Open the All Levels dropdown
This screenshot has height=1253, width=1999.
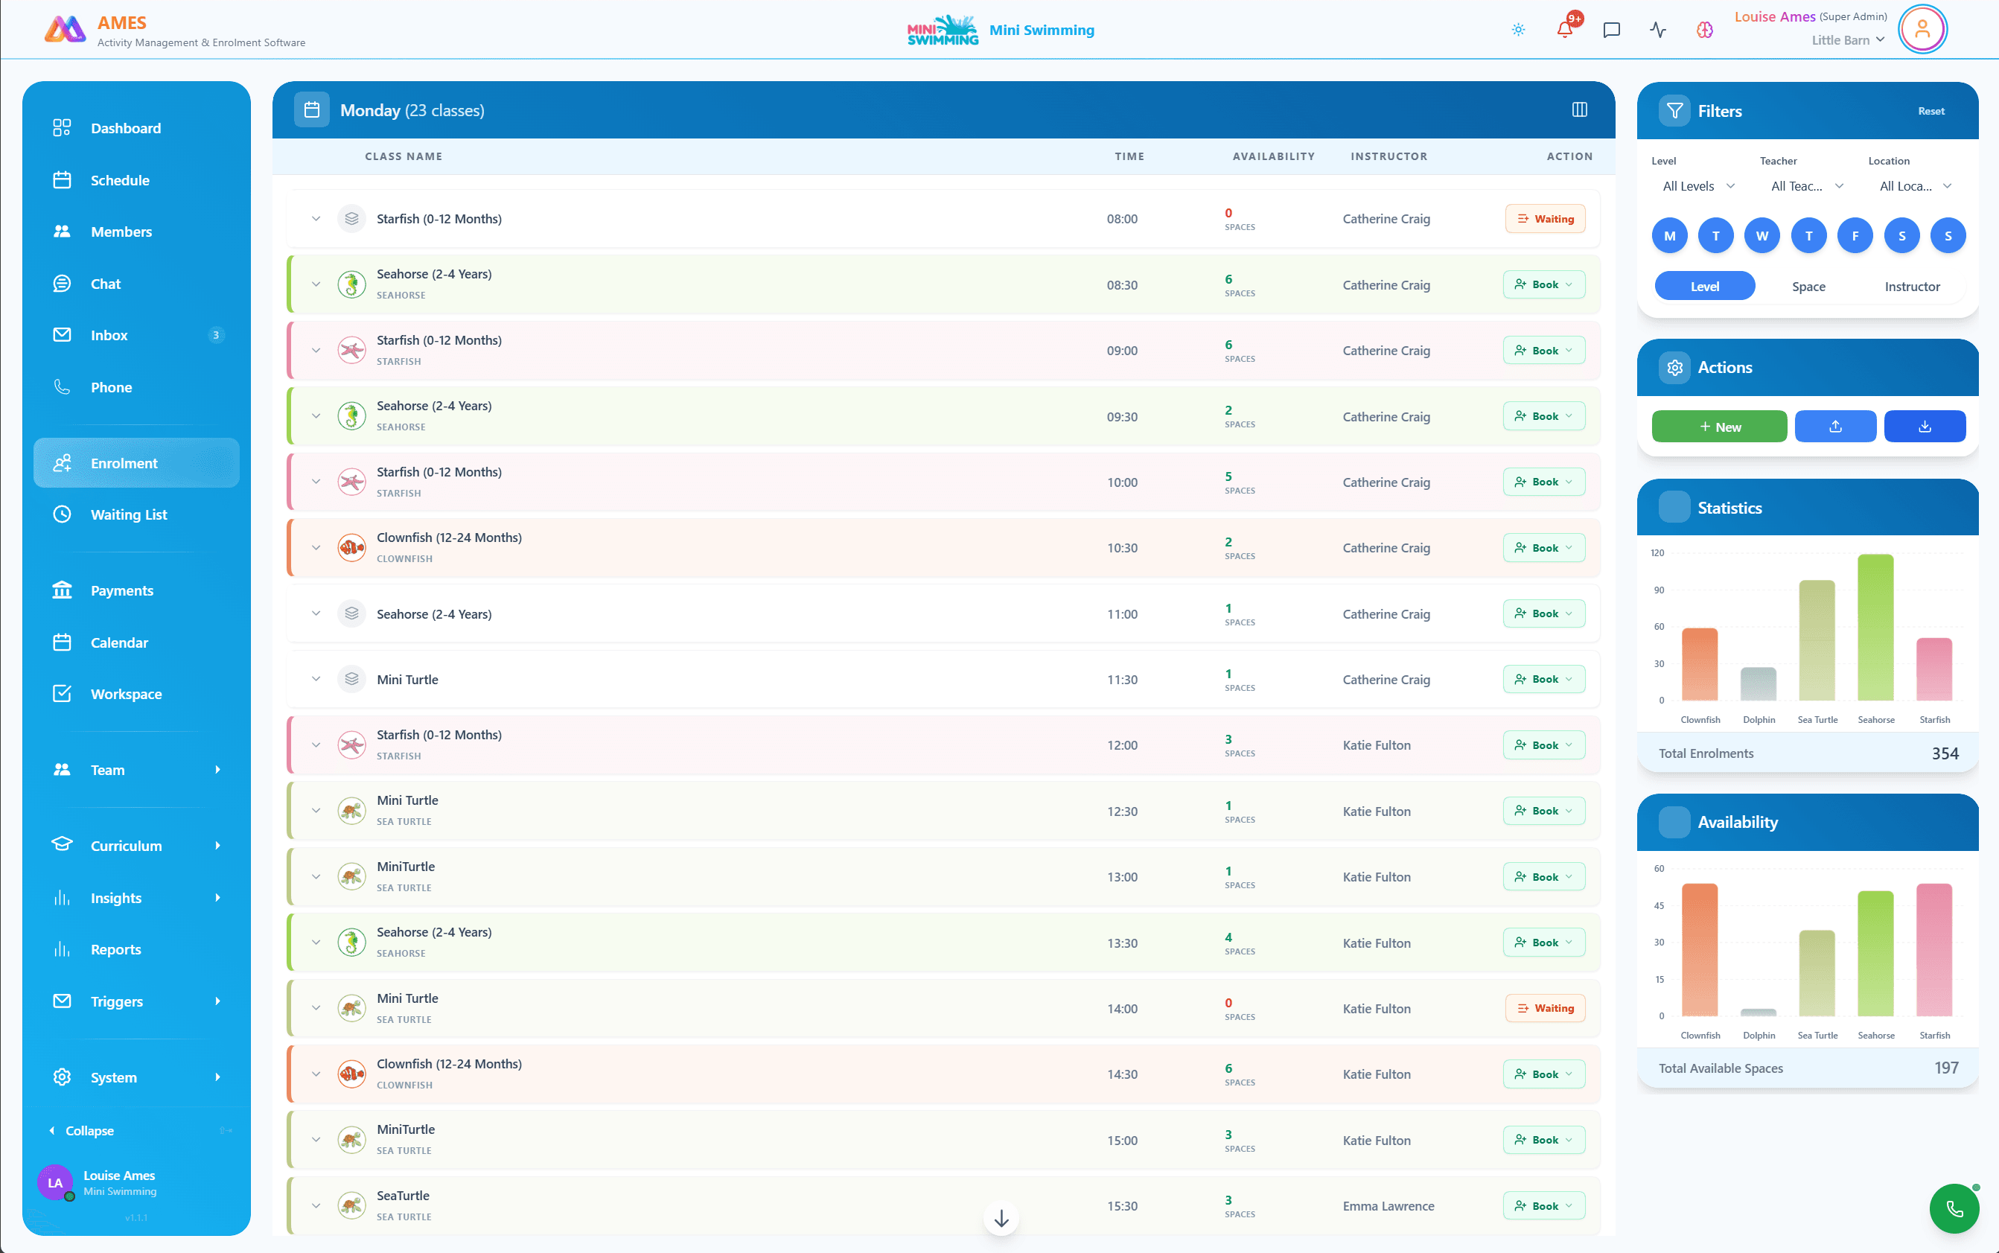(x=1699, y=185)
